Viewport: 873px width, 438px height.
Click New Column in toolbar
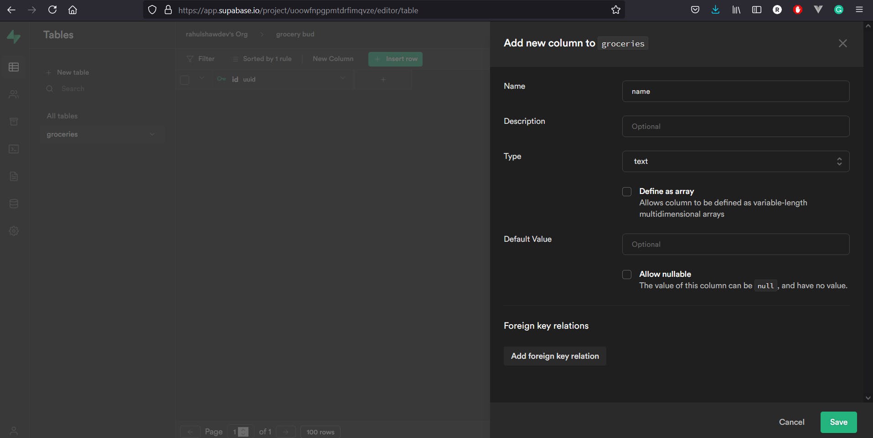pyautogui.click(x=333, y=59)
